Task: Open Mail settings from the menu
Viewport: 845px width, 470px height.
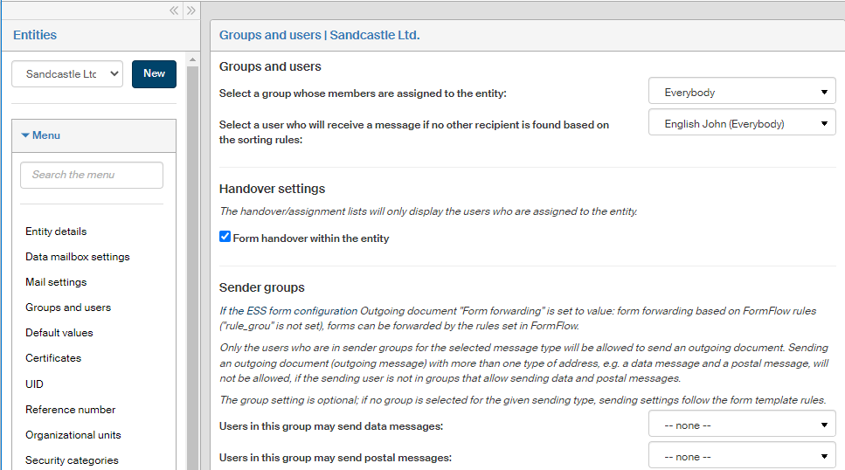Action: tap(56, 282)
